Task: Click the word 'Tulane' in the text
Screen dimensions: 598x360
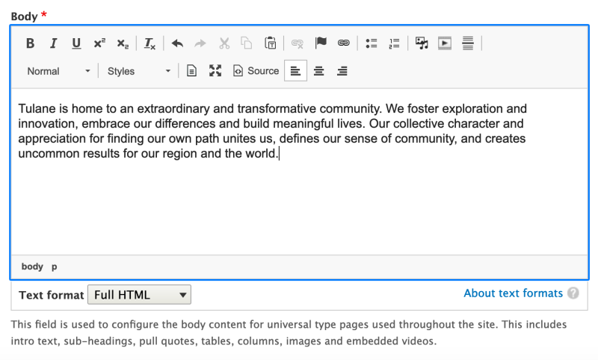Action: (x=37, y=109)
